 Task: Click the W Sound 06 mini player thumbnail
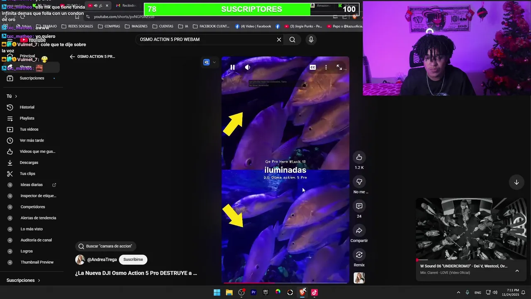(x=471, y=229)
